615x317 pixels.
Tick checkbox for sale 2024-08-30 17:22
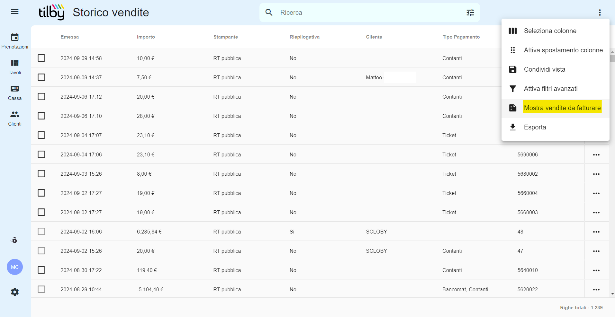click(41, 270)
